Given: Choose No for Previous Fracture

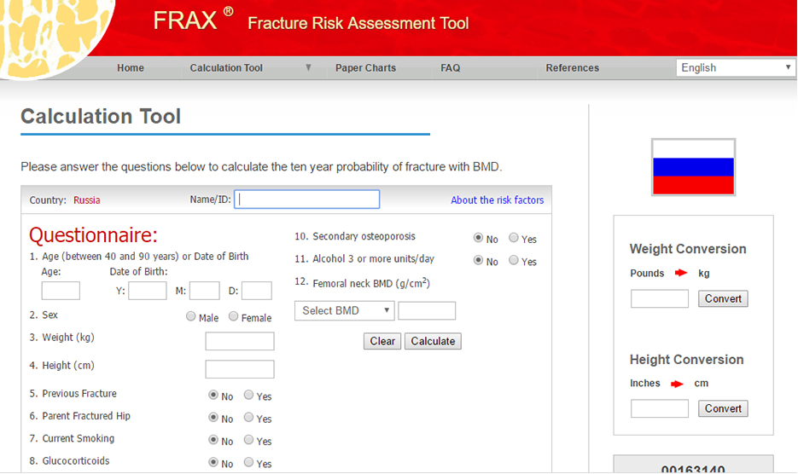Looking at the screenshot, I should tap(213, 395).
